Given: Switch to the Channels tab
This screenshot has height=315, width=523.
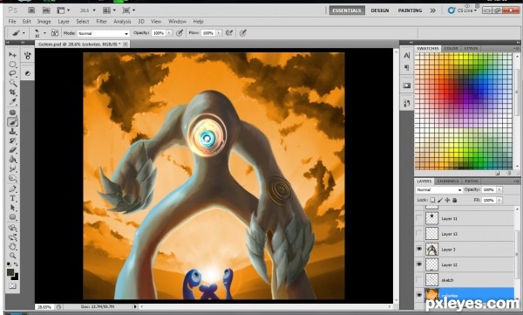Looking at the screenshot, I should pyautogui.click(x=448, y=181).
